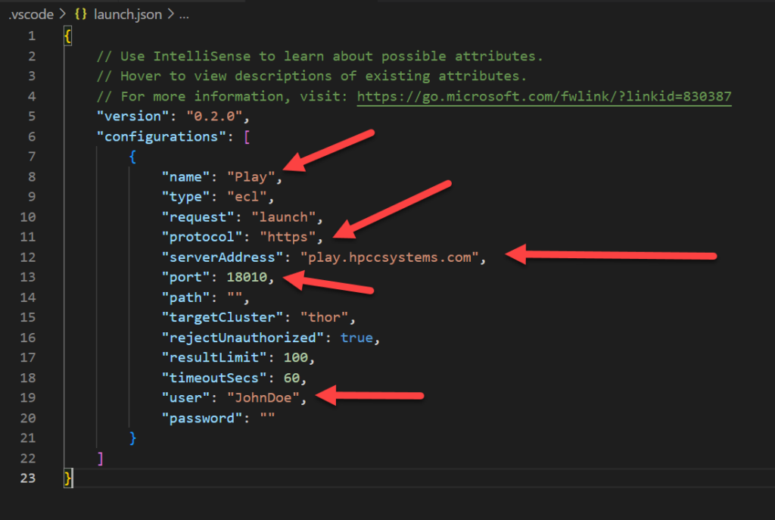
Task: Click the 60 timeout value
Action: point(291,378)
